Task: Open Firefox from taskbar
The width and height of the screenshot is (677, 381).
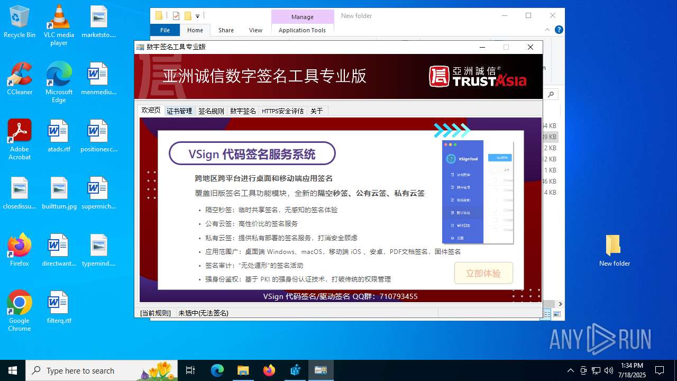Action: coord(269,370)
